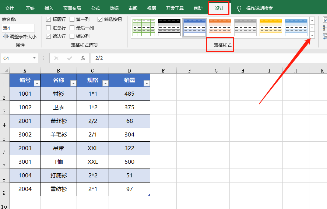Enable the 汇总行 total row checkbox
327x209 pixels.
pyautogui.click(x=48, y=28)
